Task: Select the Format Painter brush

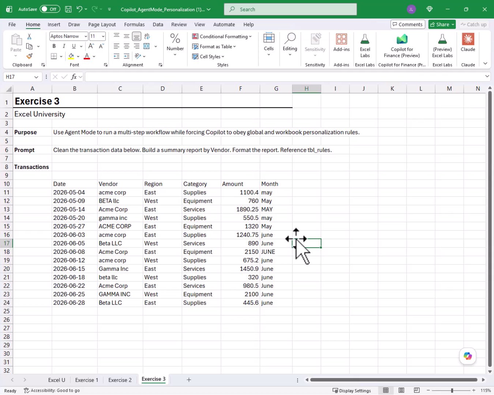Action: pyautogui.click(x=29, y=56)
